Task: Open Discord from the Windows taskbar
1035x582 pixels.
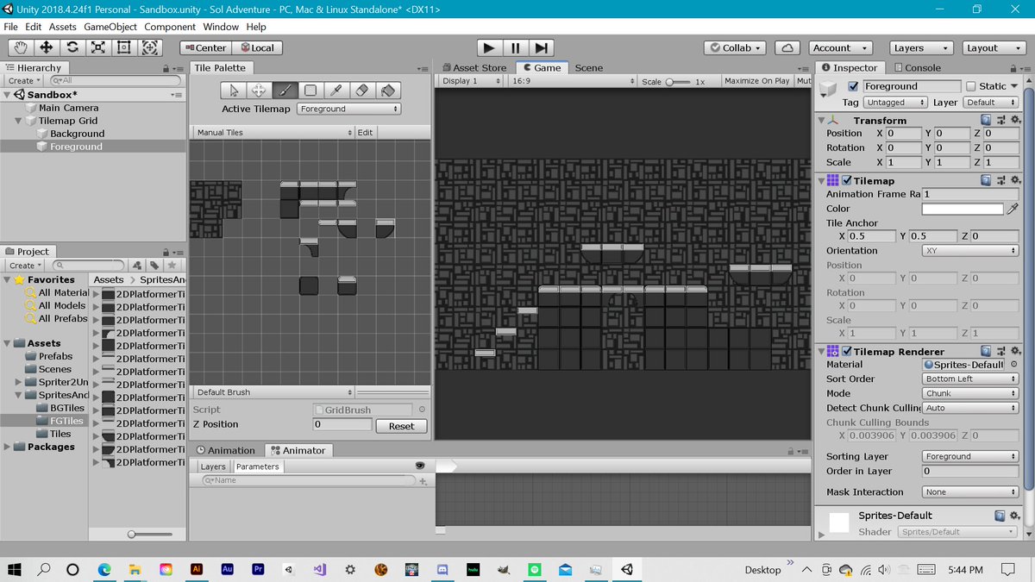Action: click(442, 570)
